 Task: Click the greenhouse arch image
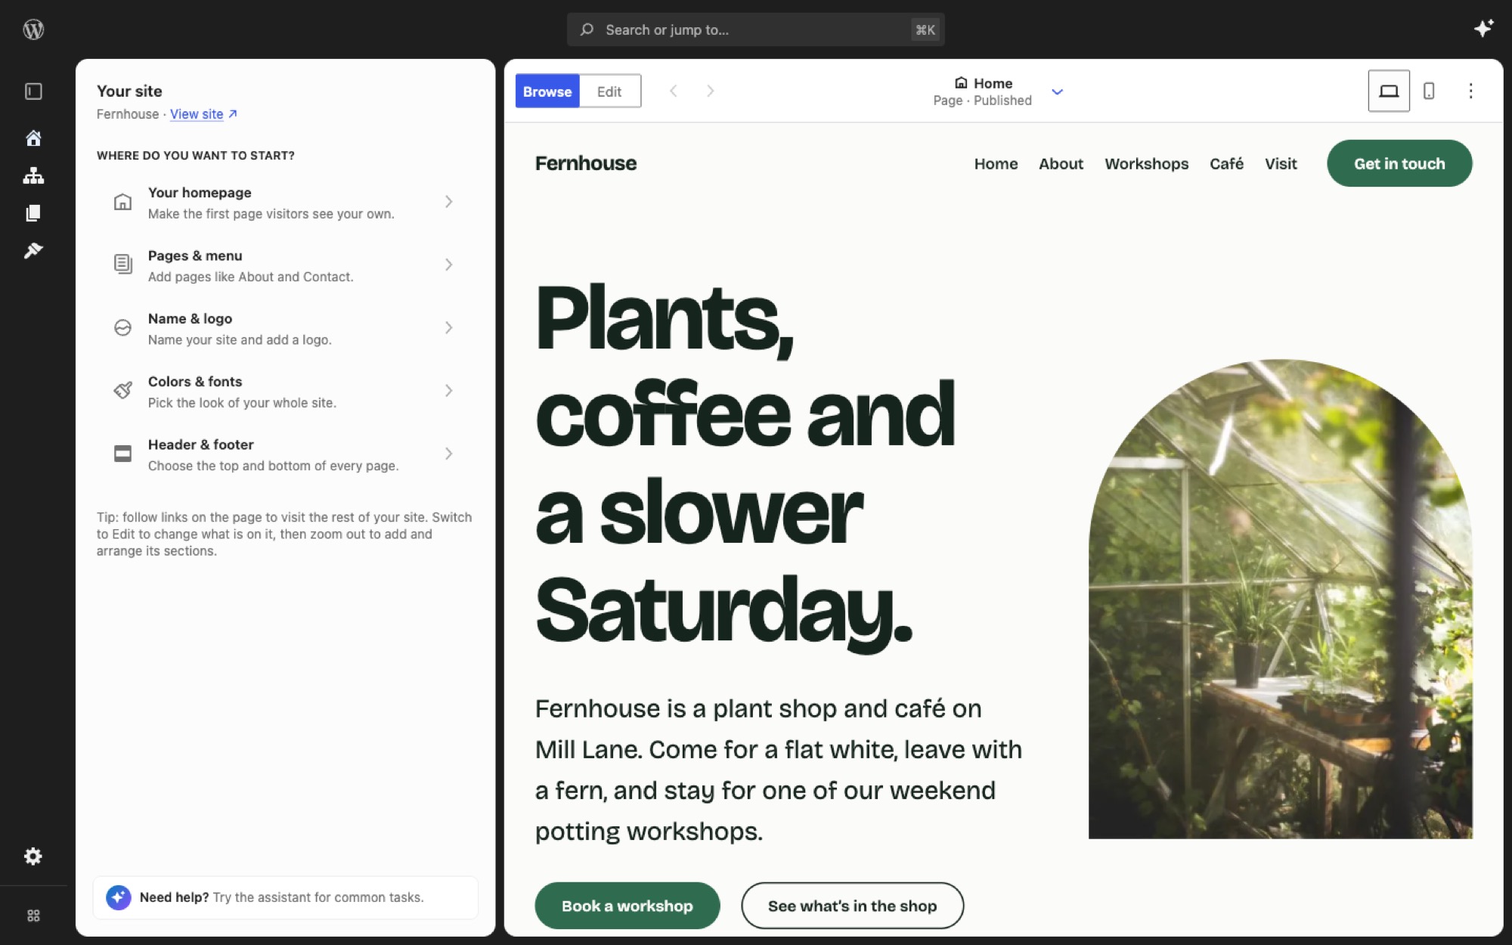(x=1280, y=599)
